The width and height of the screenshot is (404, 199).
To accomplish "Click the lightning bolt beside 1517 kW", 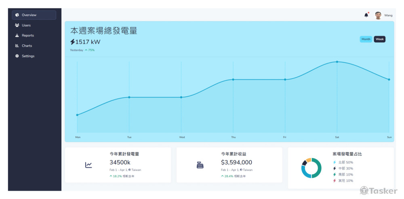I will click(x=73, y=42).
